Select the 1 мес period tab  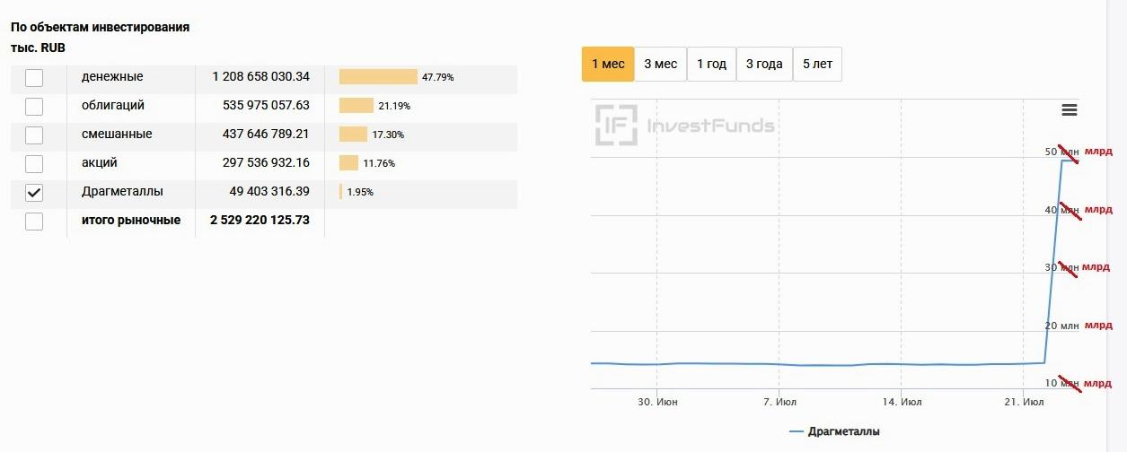click(608, 64)
